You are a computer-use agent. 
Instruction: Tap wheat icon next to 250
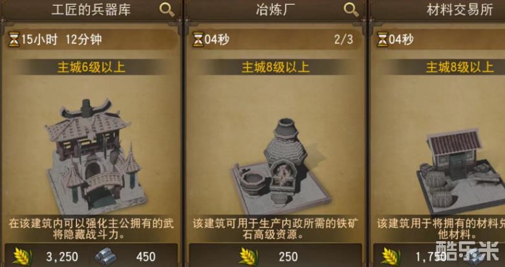pyautogui.click(x=248, y=257)
